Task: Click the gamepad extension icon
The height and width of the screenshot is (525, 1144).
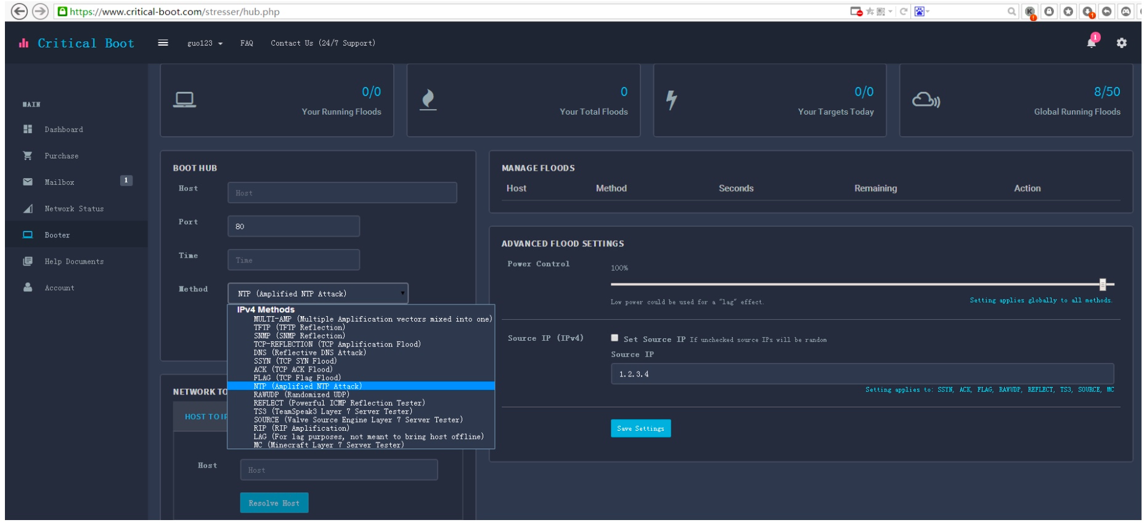Action: pyautogui.click(x=1126, y=11)
